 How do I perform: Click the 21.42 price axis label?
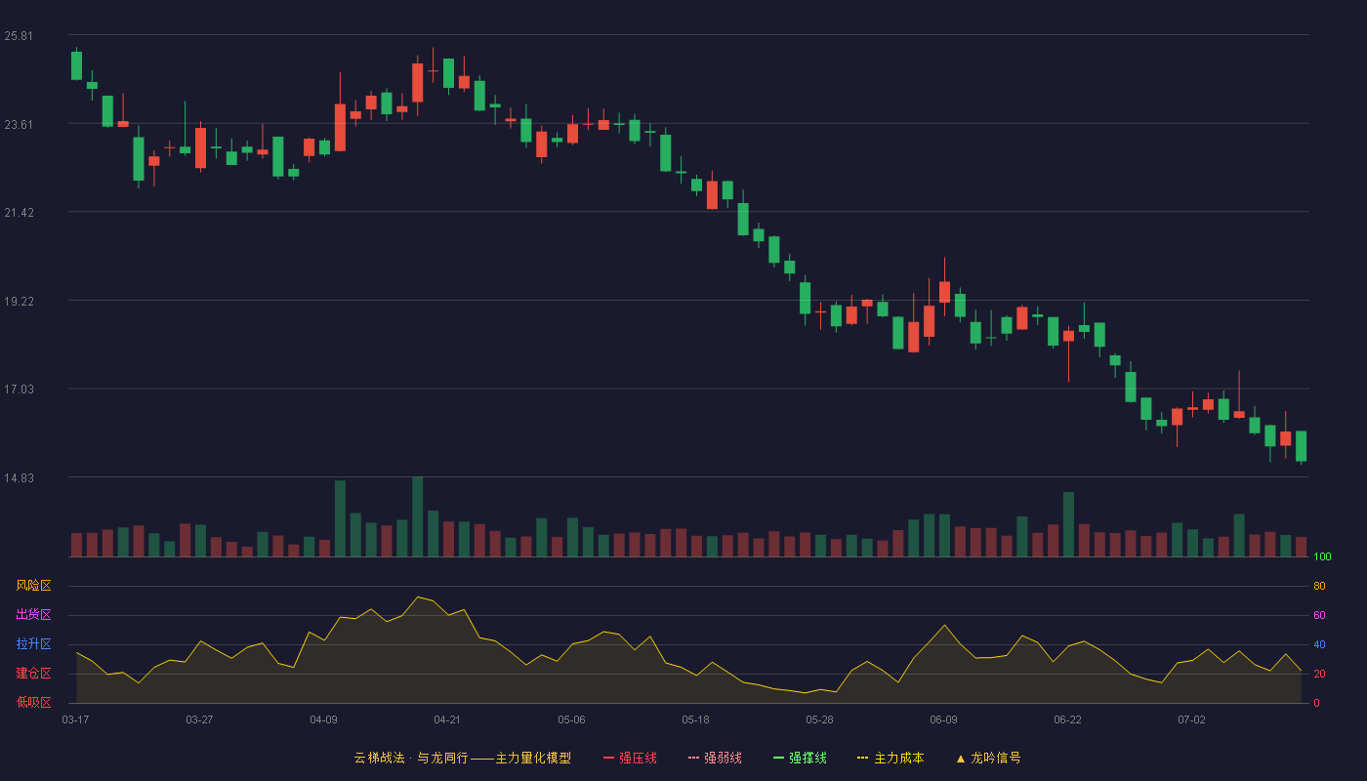[19, 213]
